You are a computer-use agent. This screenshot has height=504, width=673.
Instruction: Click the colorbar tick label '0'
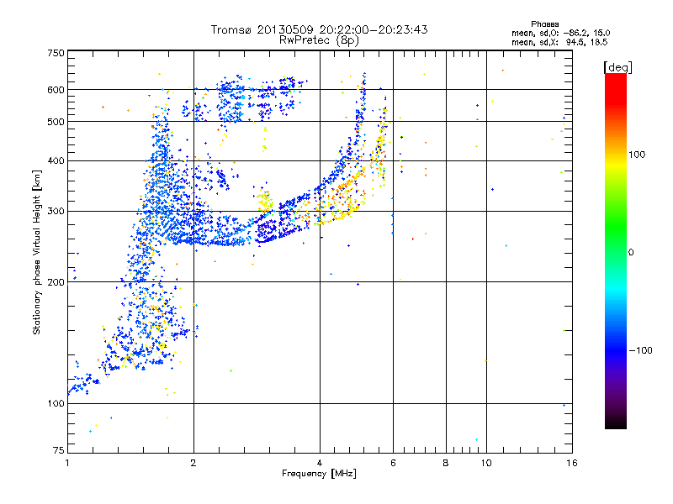631,253
